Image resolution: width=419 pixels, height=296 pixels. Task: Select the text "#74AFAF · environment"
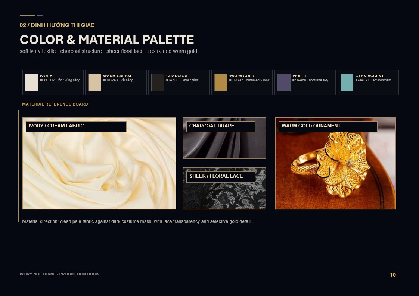click(373, 80)
